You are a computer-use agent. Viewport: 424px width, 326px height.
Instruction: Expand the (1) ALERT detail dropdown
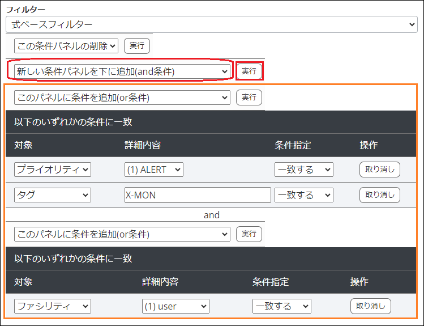coord(153,170)
